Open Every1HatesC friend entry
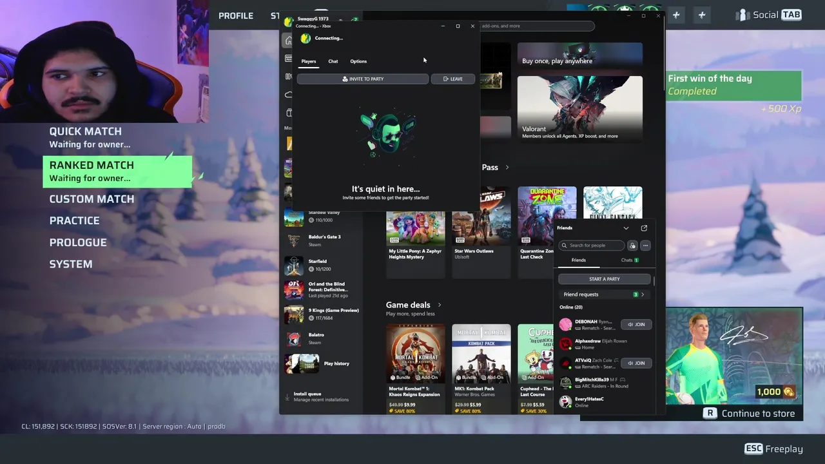This screenshot has height=464, width=825. coord(605,401)
